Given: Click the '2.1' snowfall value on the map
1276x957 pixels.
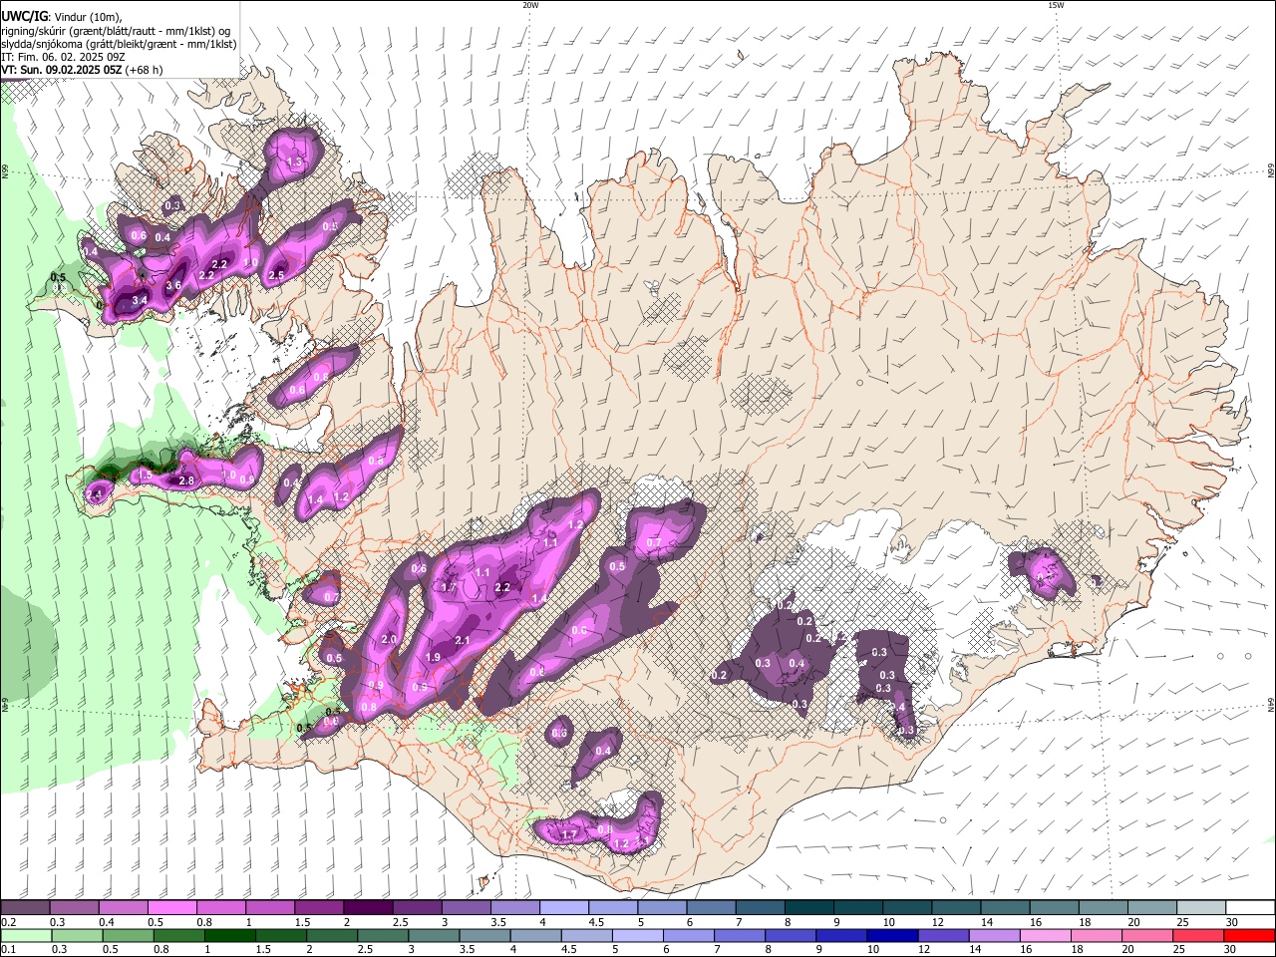Looking at the screenshot, I should [463, 640].
